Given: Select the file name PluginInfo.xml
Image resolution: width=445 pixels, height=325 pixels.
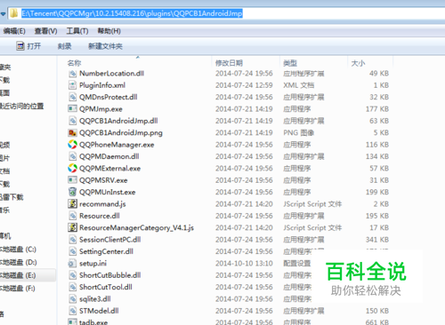Looking at the screenshot, I should coord(102,85).
